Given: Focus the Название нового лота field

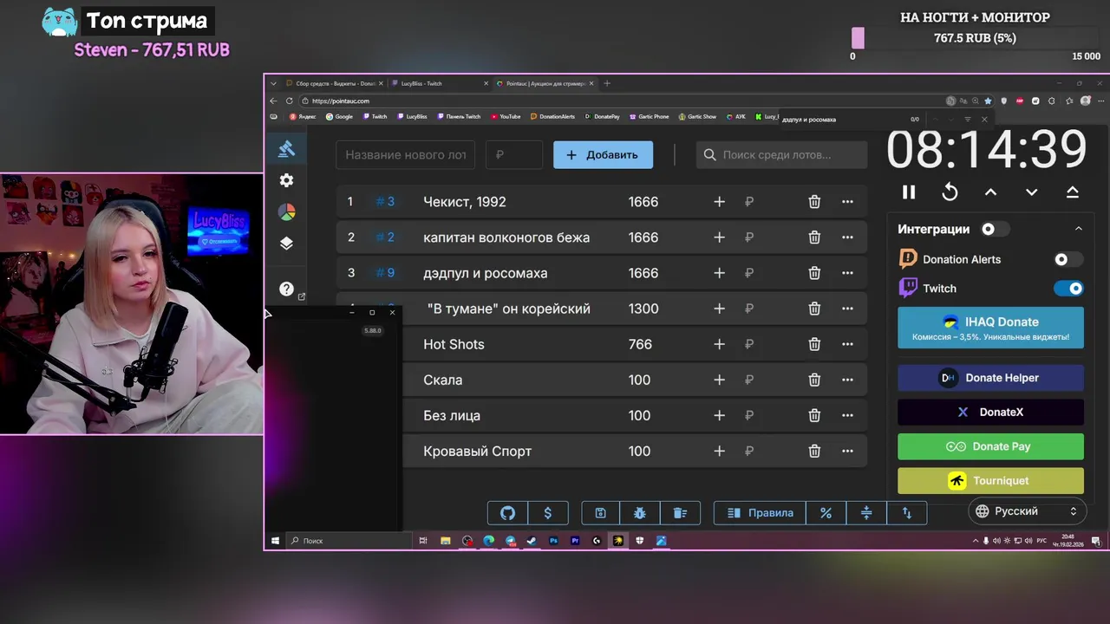Looking at the screenshot, I should pyautogui.click(x=405, y=155).
